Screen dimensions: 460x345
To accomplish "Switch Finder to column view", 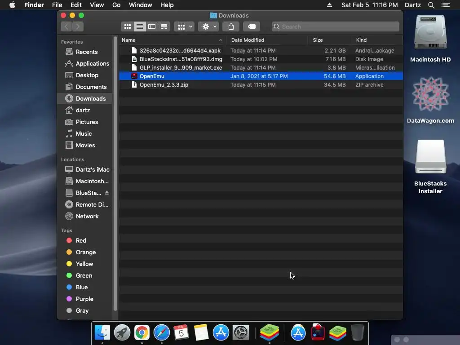I will tap(152, 27).
